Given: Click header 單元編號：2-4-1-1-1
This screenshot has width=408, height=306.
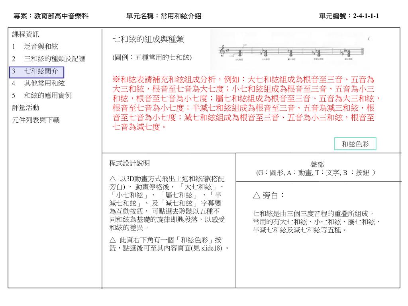Looking at the screenshot, I should (x=349, y=16).
